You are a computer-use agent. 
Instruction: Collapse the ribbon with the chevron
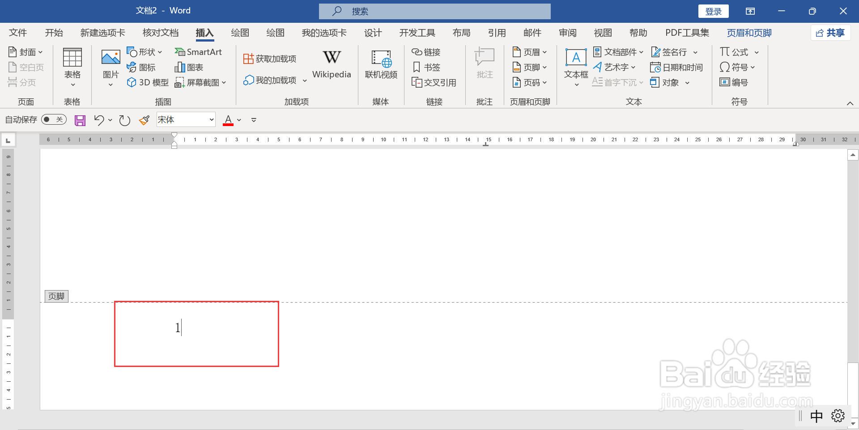point(850,103)
